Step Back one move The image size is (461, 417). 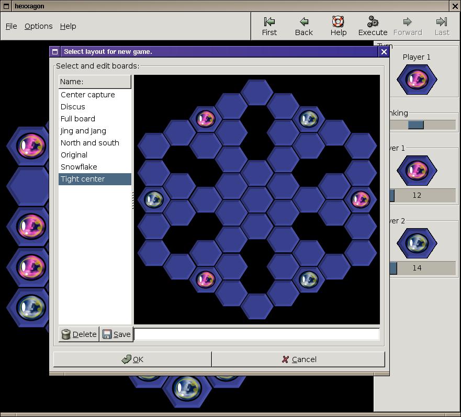pyautogui.click(x=303, y=26)
